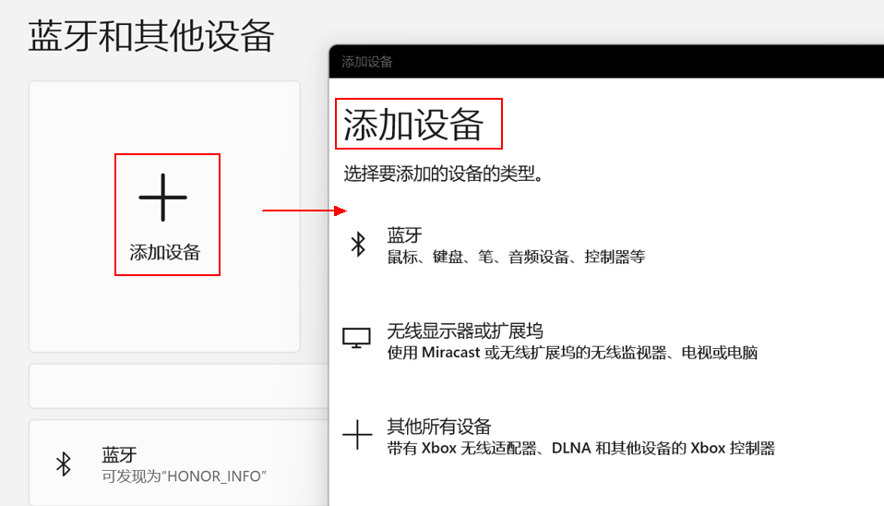Click the 蓝牙 label in settings row
The image size is (884, 506).
pyautogui.click(x=119, y=454)
